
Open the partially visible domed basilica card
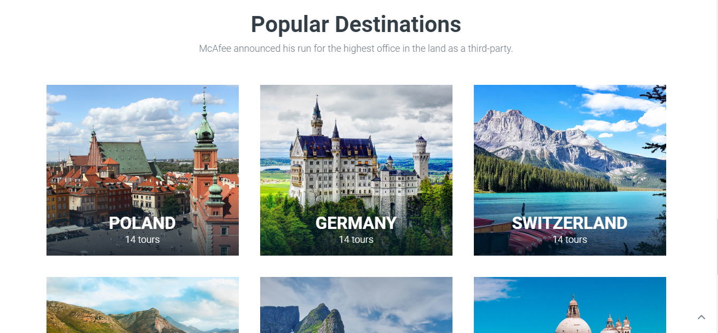(x=570, y=305)
